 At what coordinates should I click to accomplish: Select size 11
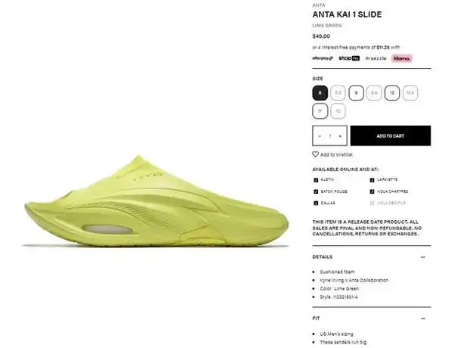(320, 111)
